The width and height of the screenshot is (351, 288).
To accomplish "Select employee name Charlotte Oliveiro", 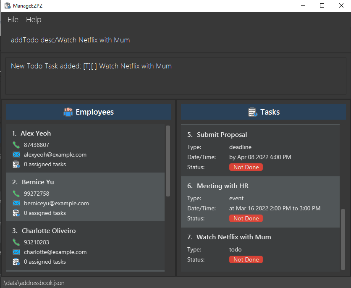I will pos(49,231).
